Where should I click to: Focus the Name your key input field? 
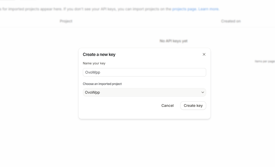pos(144,72)
